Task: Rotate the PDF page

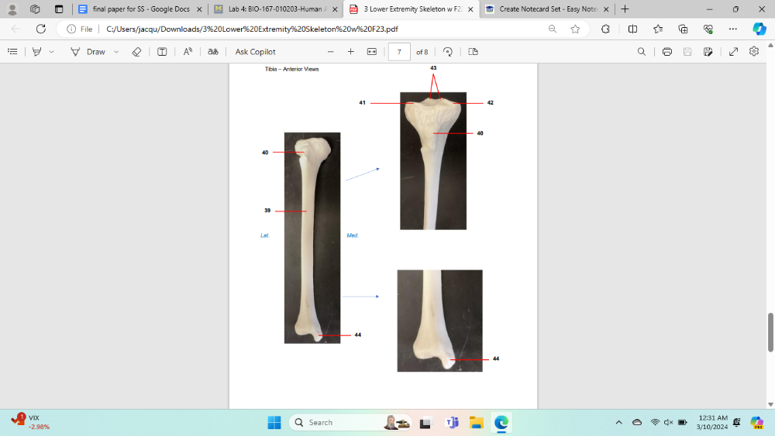Action: [448, 52]
